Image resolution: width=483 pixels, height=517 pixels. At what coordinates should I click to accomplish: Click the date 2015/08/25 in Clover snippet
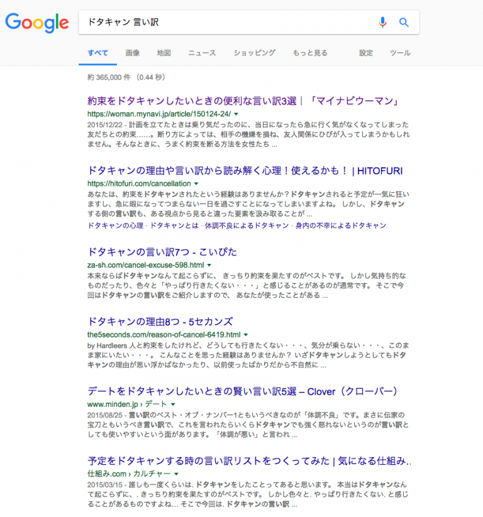(x=104, y=415)
